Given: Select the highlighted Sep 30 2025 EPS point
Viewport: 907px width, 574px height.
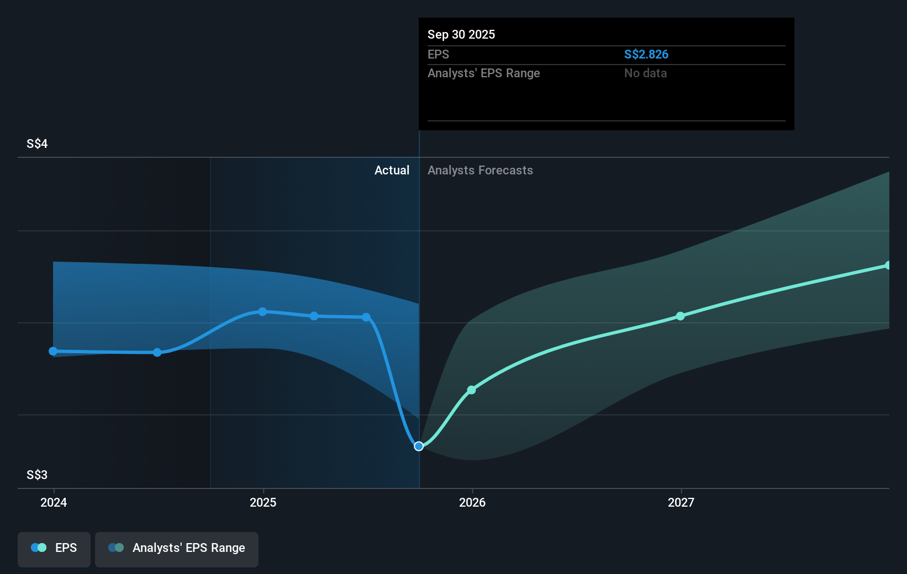Looking at the screenshot, I should pyautogui.click(x=419, y=446).
